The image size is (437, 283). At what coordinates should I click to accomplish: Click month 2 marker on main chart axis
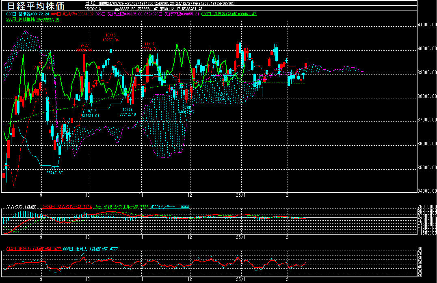pos(287,195)
